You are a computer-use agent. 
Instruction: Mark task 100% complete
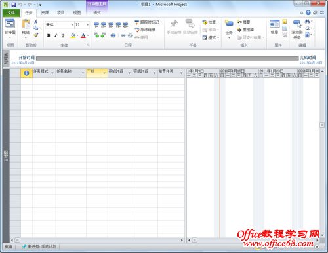point(125,25)
